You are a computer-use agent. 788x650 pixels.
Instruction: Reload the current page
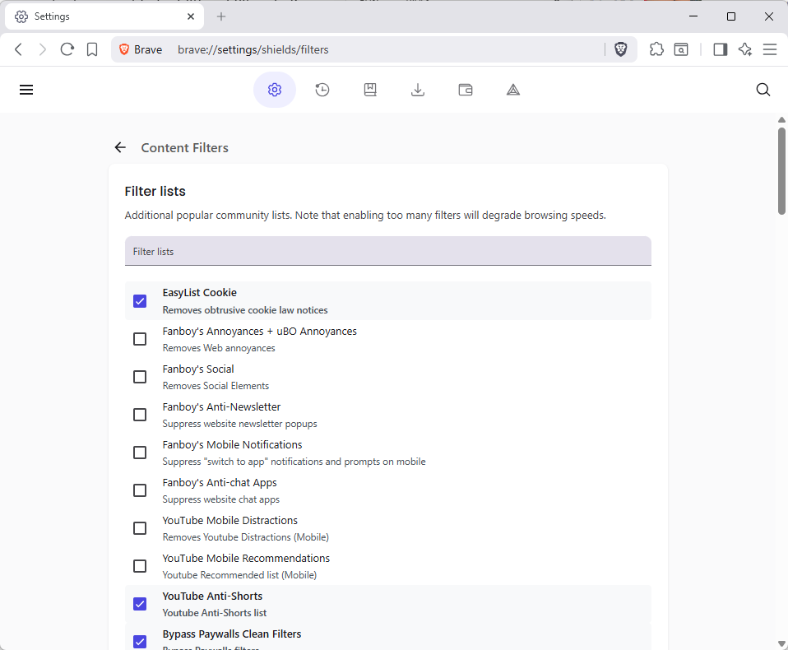pyautogui.click(x=67, y=49)
